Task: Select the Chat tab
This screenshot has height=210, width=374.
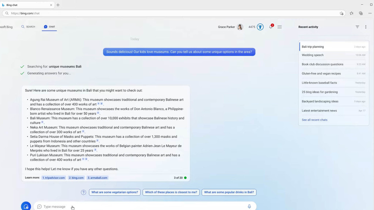Action: 49,27
